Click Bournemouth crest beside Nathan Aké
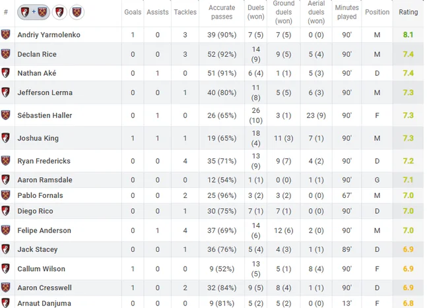Image resolution: width=427 pixels, height=308 pixels. (x=6, y=73)
